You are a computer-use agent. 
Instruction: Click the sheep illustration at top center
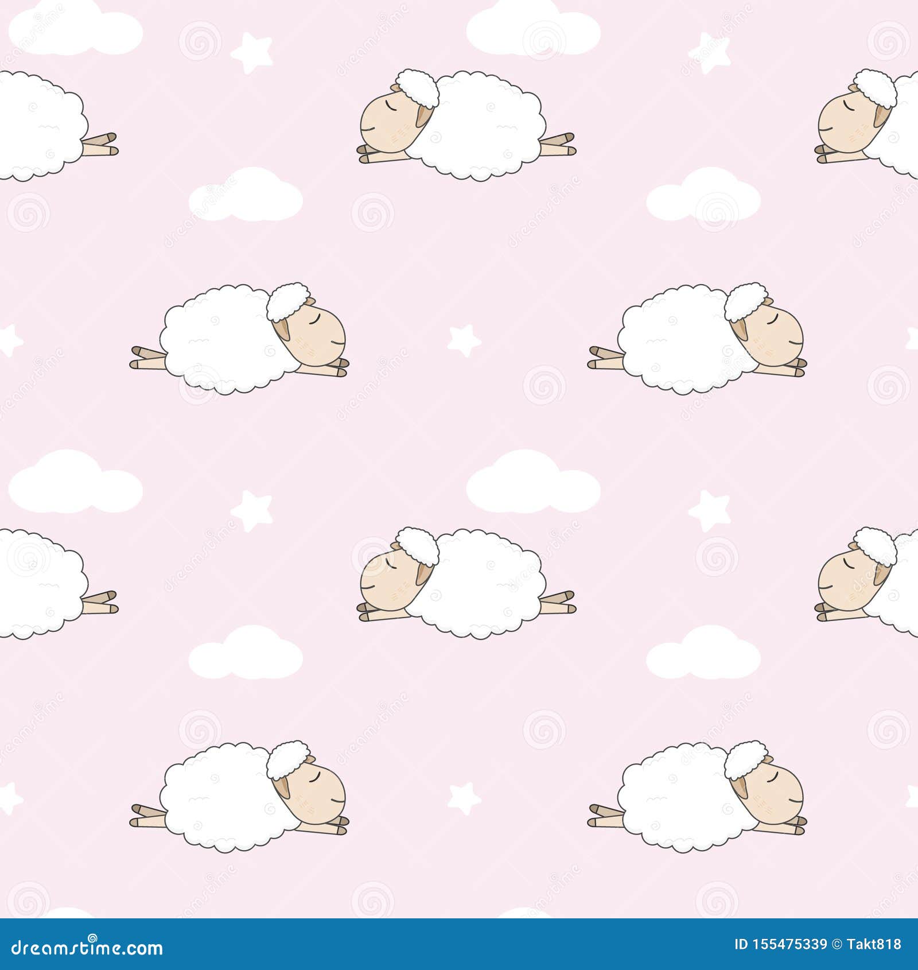tap(465, 121)
